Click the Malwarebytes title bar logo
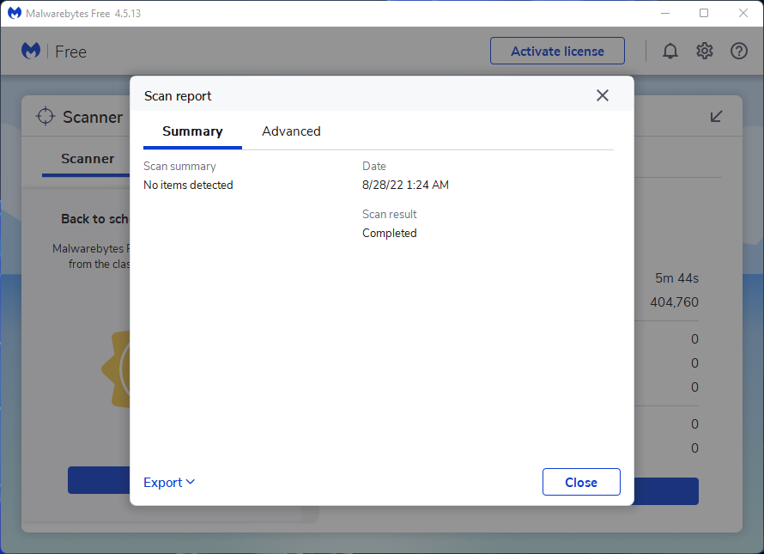 [x=15, y=13]
